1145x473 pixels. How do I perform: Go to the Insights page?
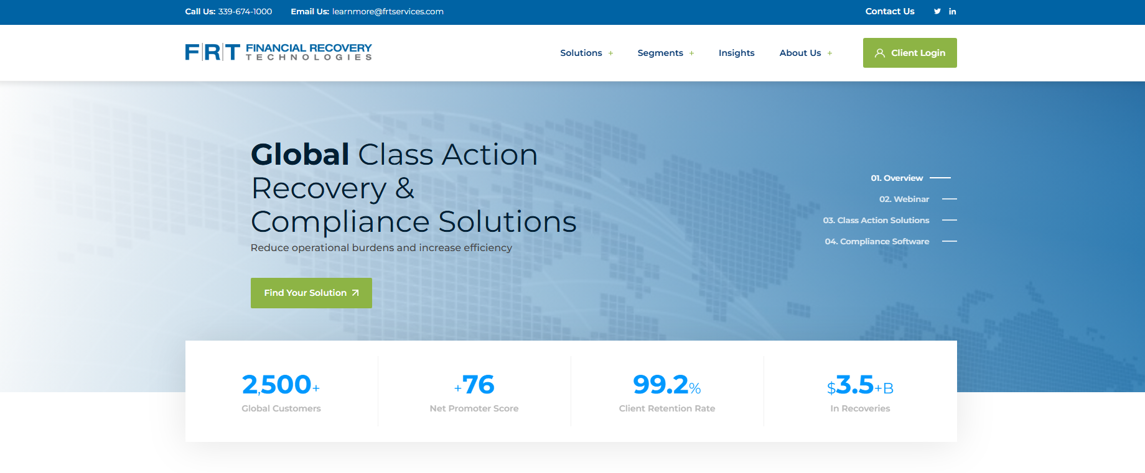[736, 53]
